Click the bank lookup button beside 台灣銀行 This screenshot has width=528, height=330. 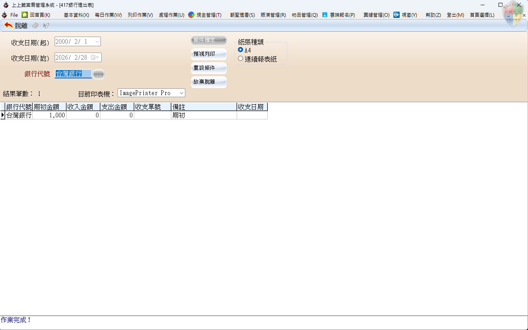pyautogui.click(x=99, y=74)
